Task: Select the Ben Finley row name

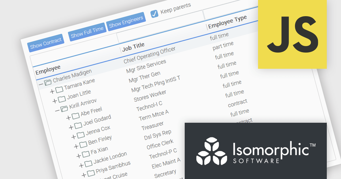Action: tap(100, 140)
